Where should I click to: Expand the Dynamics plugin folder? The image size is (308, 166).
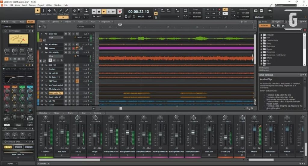coord(261,52)
